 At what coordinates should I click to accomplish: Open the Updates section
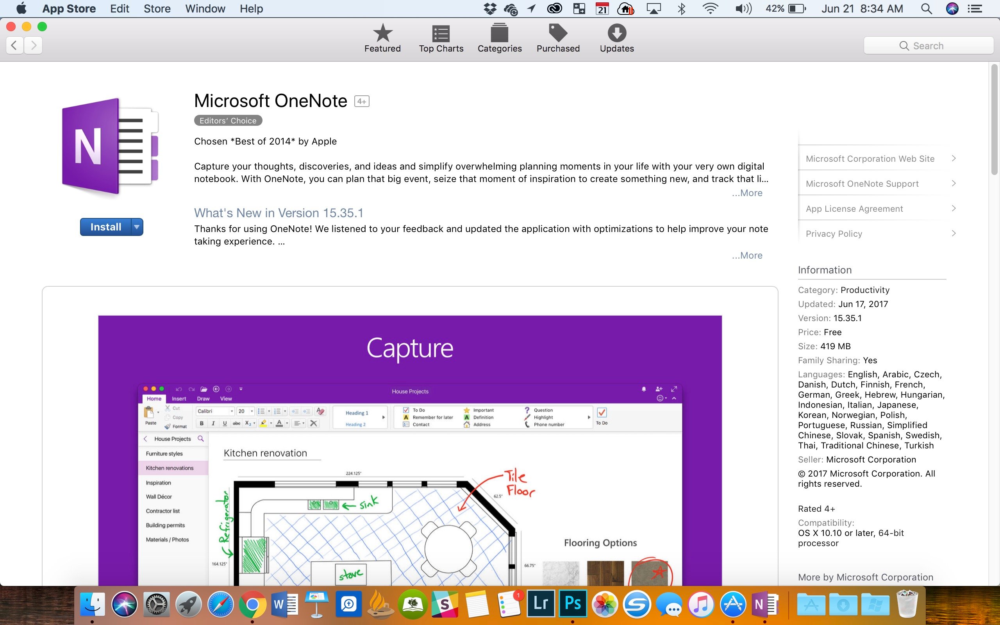tap(616, 38)
